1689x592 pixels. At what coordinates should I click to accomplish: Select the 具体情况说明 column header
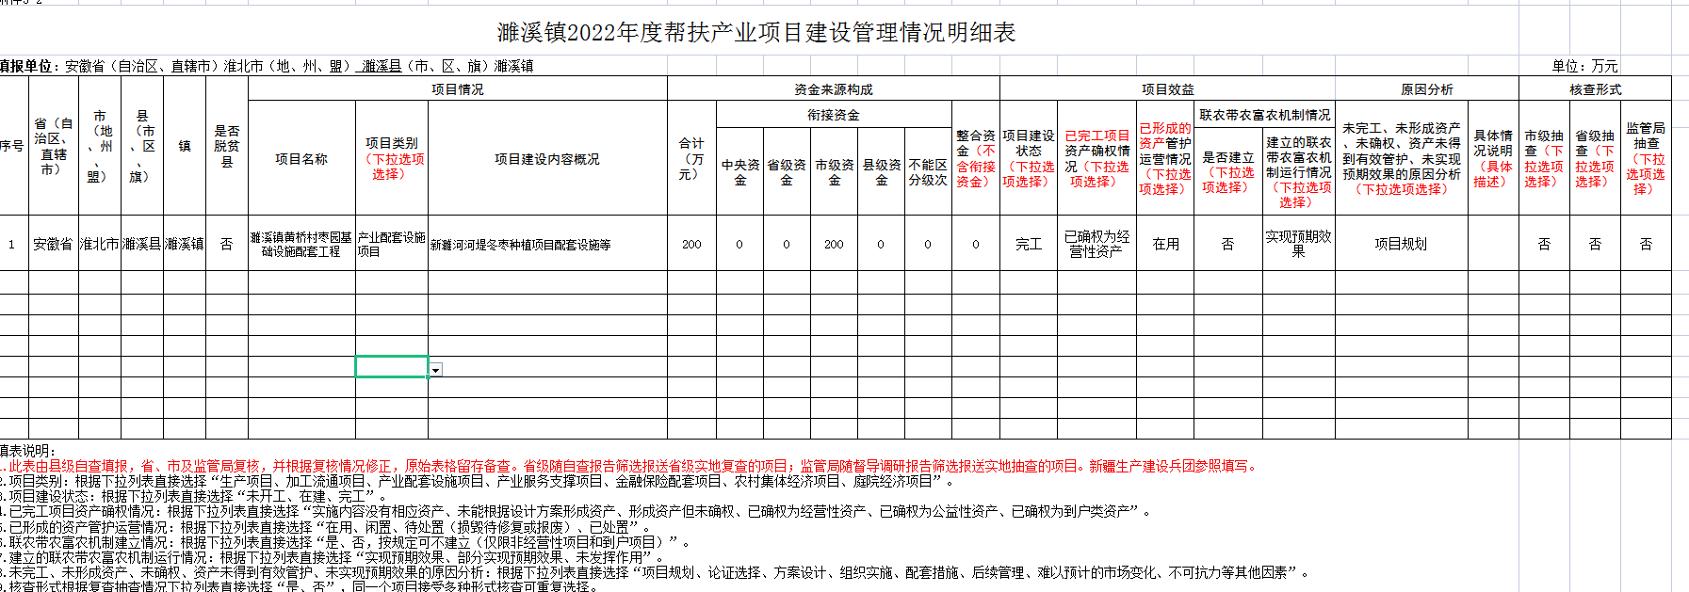click(1493, 158)
